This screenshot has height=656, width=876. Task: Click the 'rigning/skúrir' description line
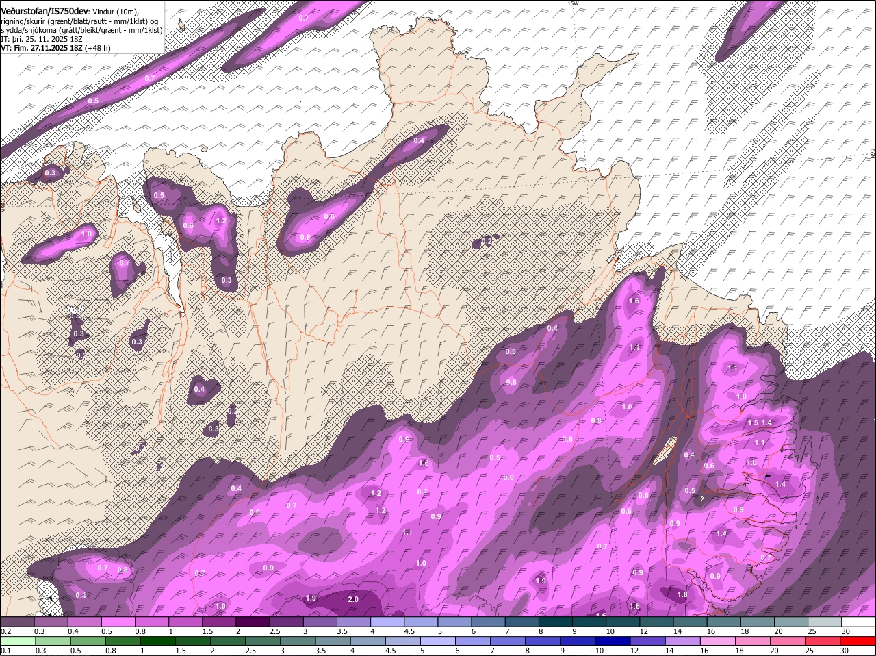point(79,21)
